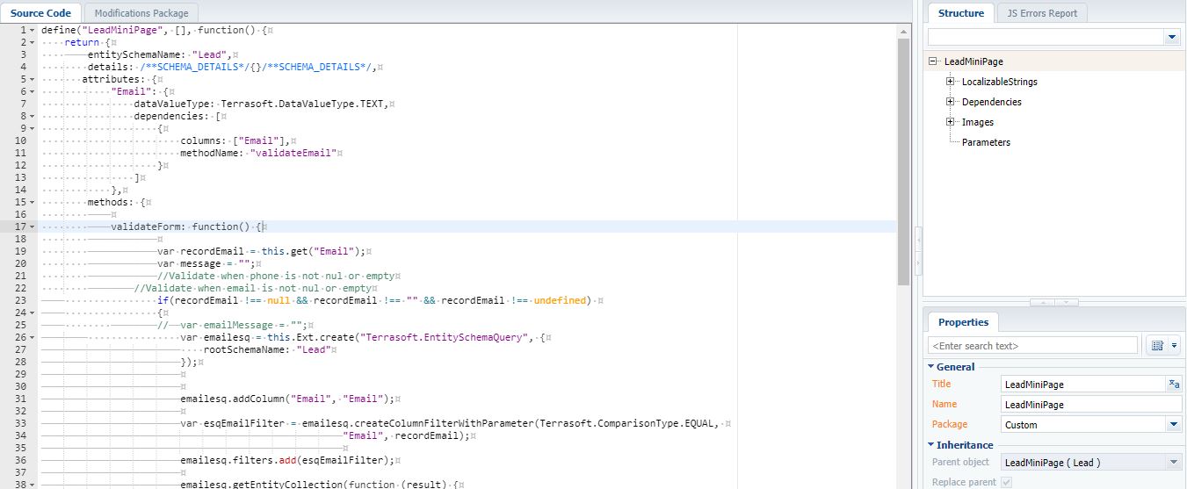The height and width of the screenshot is (489, 1187).
Task: Expand the Dependencies node
Action: point(951,102)
